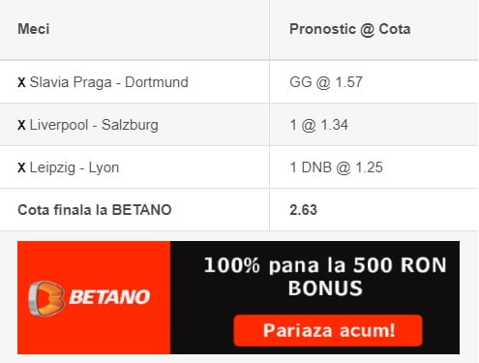The width and height of the screenshot is (479, 363).
Task: Click the 1 DNB @ 1.25 prediction
Action: [x=336, y=167]
